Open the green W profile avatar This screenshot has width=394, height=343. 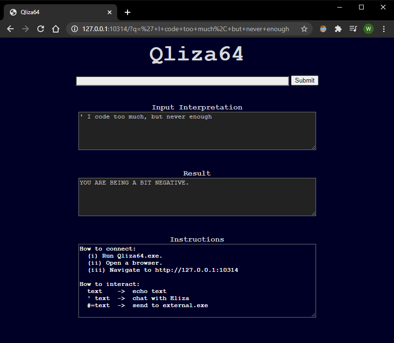pyautogui.click(x=368, y=29)
